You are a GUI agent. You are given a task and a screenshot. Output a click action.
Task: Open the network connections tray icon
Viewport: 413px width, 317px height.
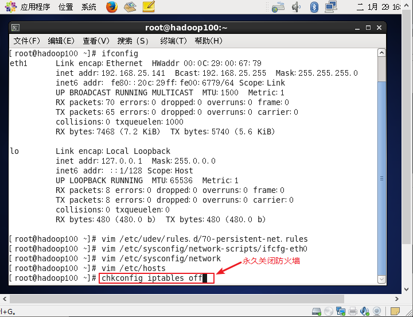[x=331, y=7]
